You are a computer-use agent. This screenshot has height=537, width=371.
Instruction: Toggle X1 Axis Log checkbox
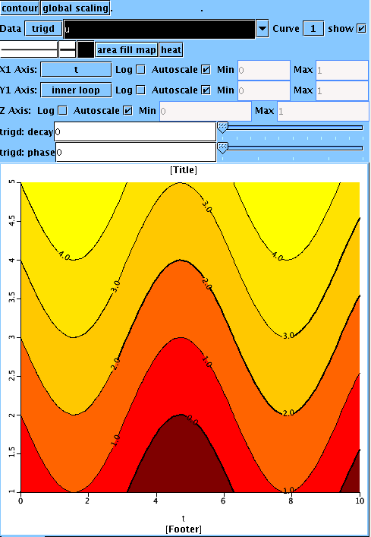point(140,70)
